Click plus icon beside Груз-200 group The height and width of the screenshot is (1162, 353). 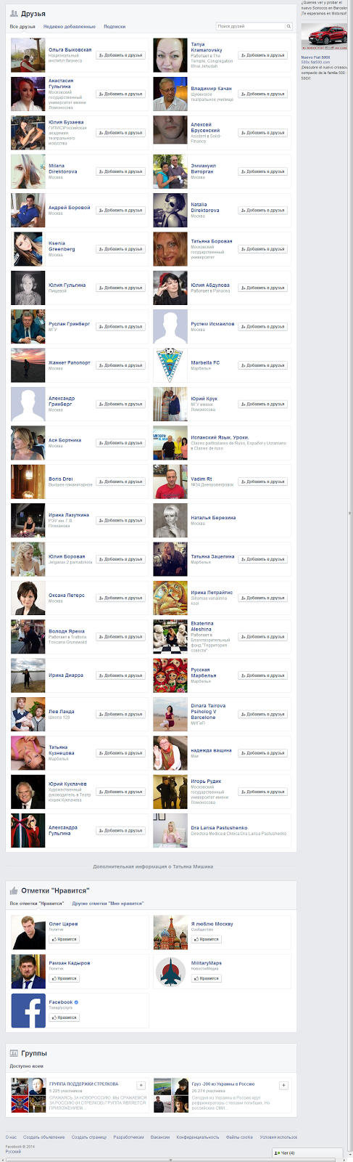(283, 1085)
